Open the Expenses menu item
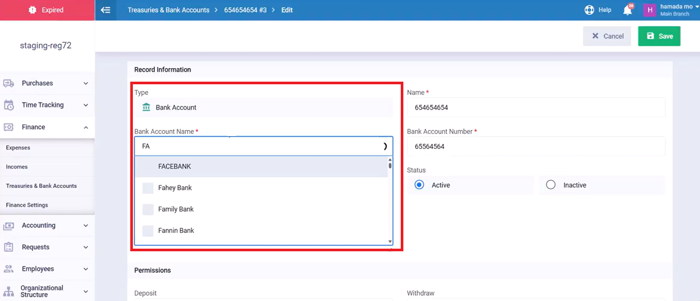Screen dimensions: 700x301 [18, 148]
